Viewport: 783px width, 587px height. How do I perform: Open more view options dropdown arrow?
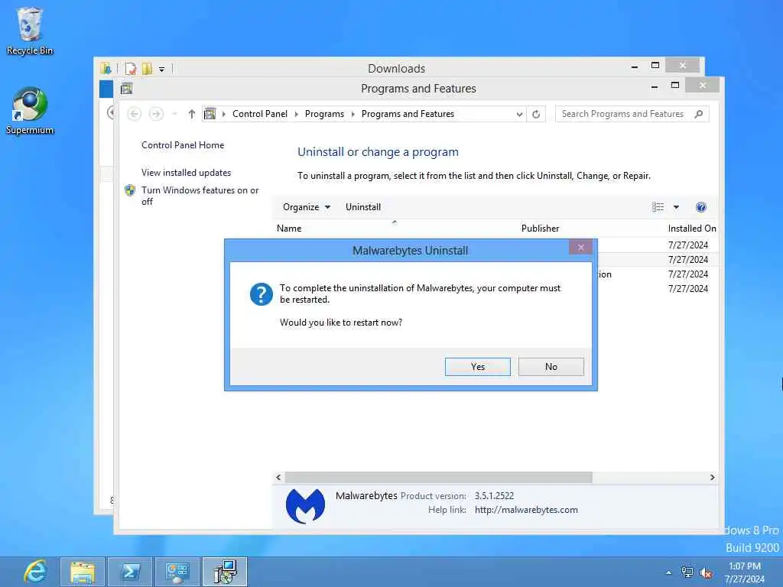pyautogui.click(x=676, y=207)
